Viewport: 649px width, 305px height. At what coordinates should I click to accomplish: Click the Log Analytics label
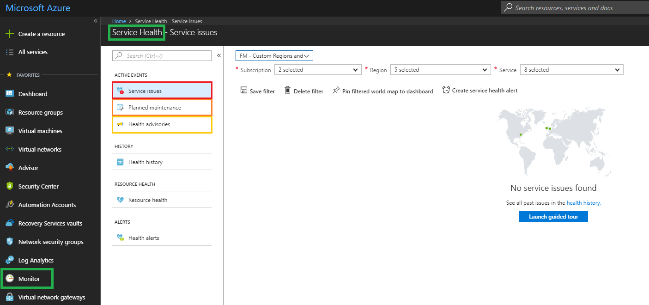coord(36,261)
